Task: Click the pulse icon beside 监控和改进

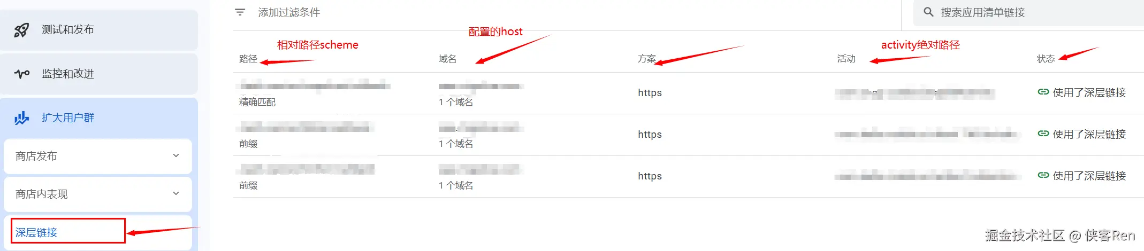Action: point(22,74)
